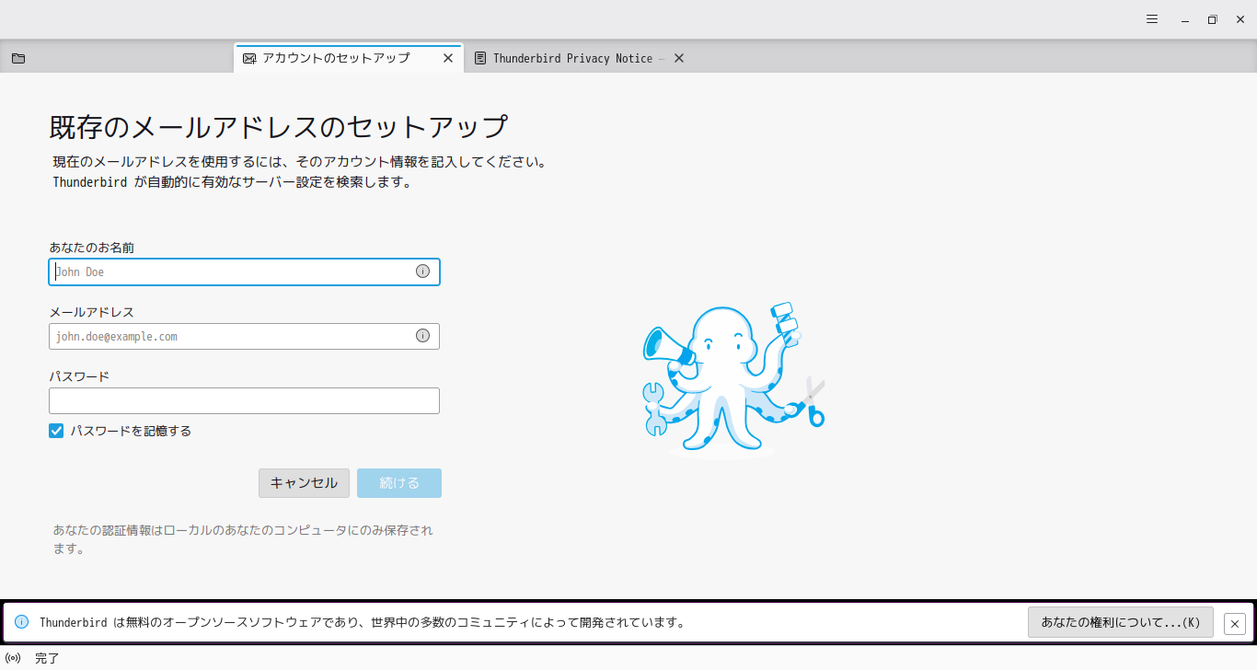Image resolution: width=1257 pixels, height=670 pixels.
Task: Open あなたの権利について from the notification bar
Action: click(x=1120, y=622)
